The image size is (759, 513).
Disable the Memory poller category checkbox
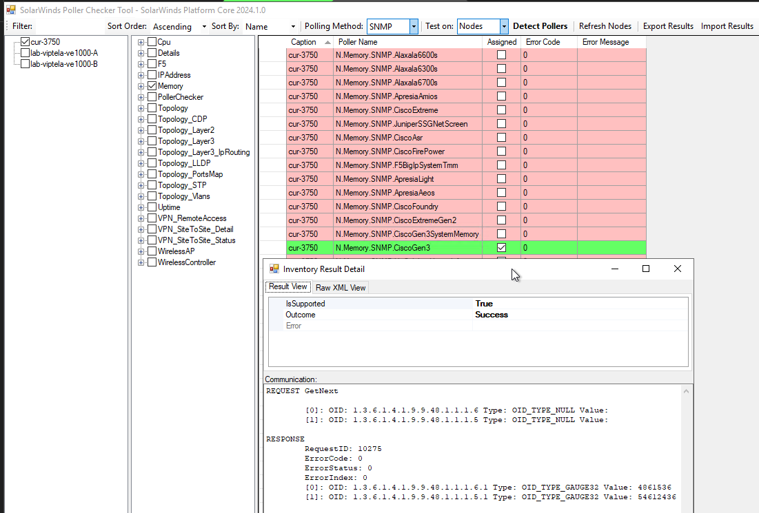click(152, 85)
